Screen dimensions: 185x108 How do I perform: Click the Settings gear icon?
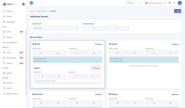tap(4, 73)
